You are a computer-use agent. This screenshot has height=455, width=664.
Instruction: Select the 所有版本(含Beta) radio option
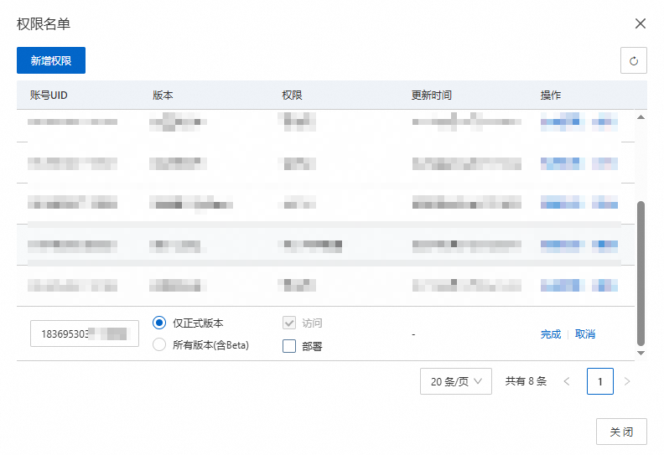click(x=159, y=344)
